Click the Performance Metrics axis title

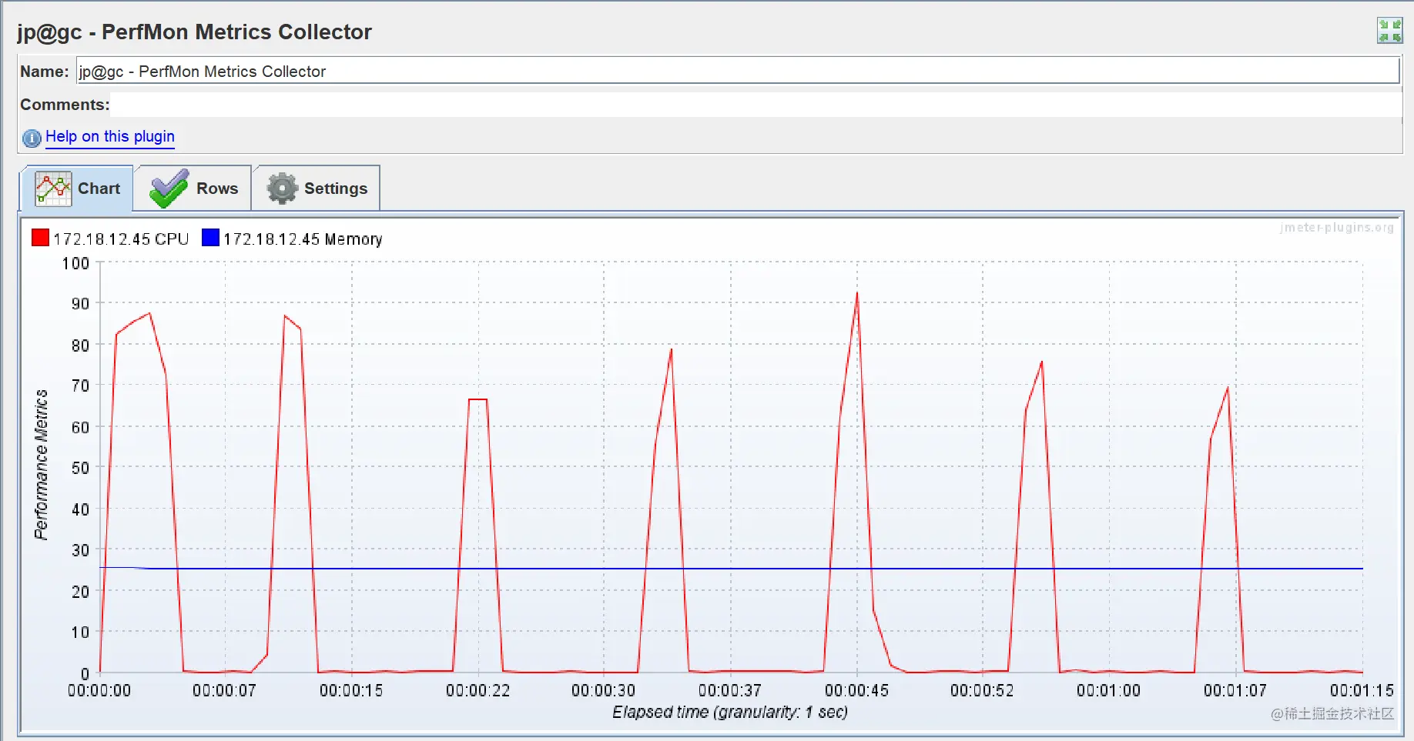pos(41,465)
